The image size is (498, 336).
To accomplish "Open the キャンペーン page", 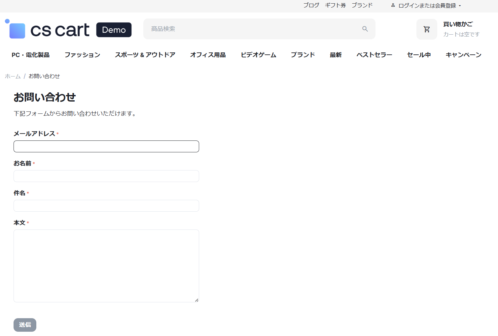I will (463, 55).
